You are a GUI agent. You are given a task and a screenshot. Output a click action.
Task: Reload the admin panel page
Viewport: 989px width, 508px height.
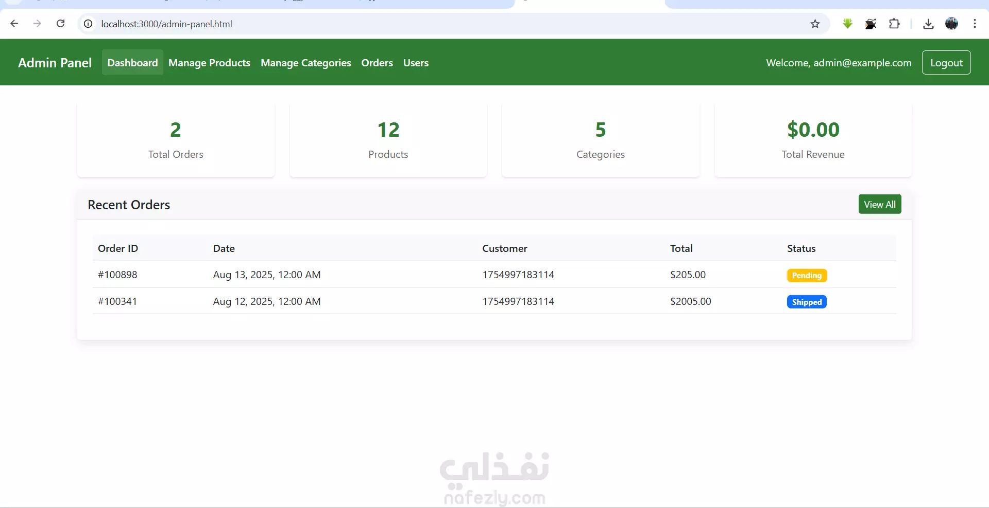(x=60, y=24)
